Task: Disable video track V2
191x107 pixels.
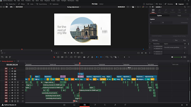Action: pos(15,77)
